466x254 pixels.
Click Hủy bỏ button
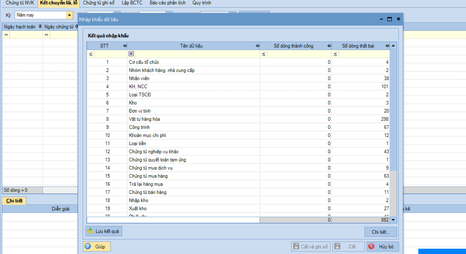[383, 247]
